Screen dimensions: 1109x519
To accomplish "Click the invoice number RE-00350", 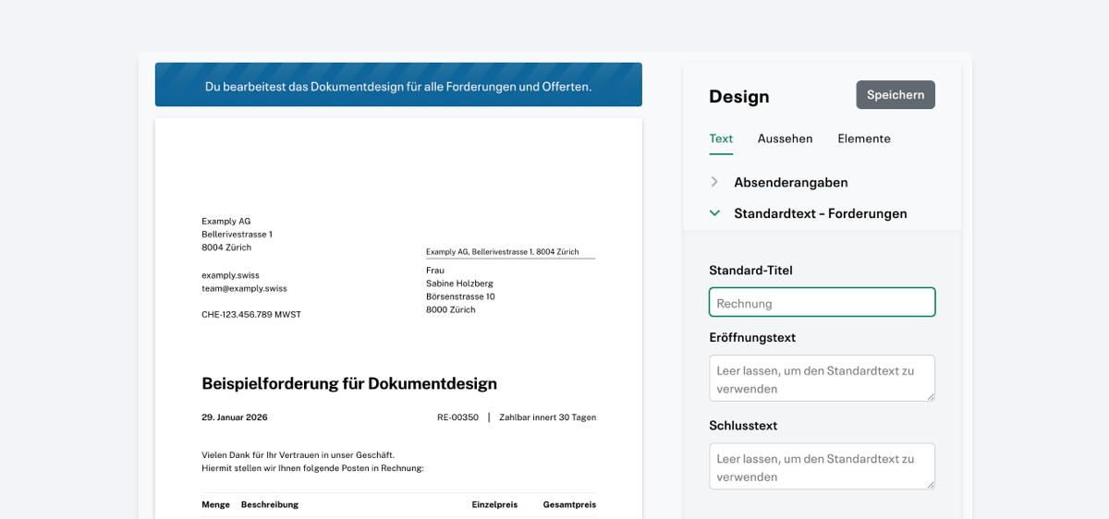I will [457, 417].
